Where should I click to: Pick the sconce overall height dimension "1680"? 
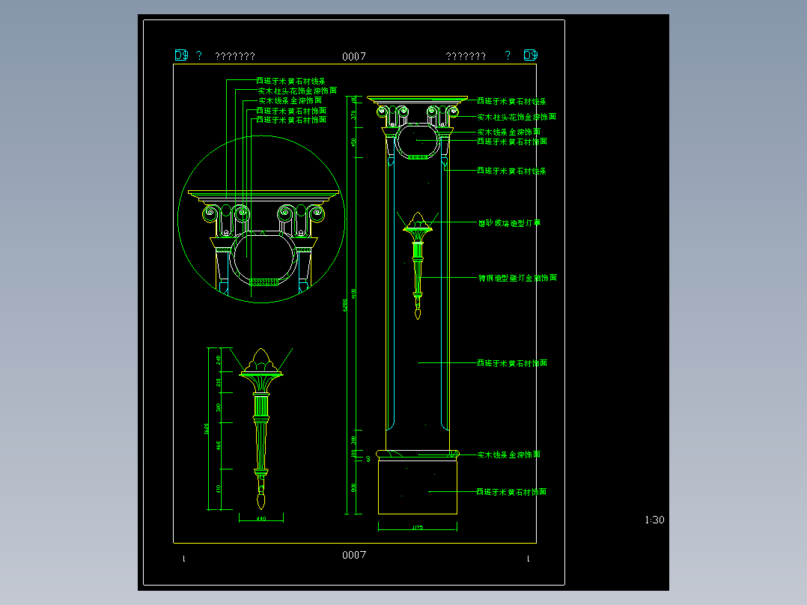tap(207, 429)
